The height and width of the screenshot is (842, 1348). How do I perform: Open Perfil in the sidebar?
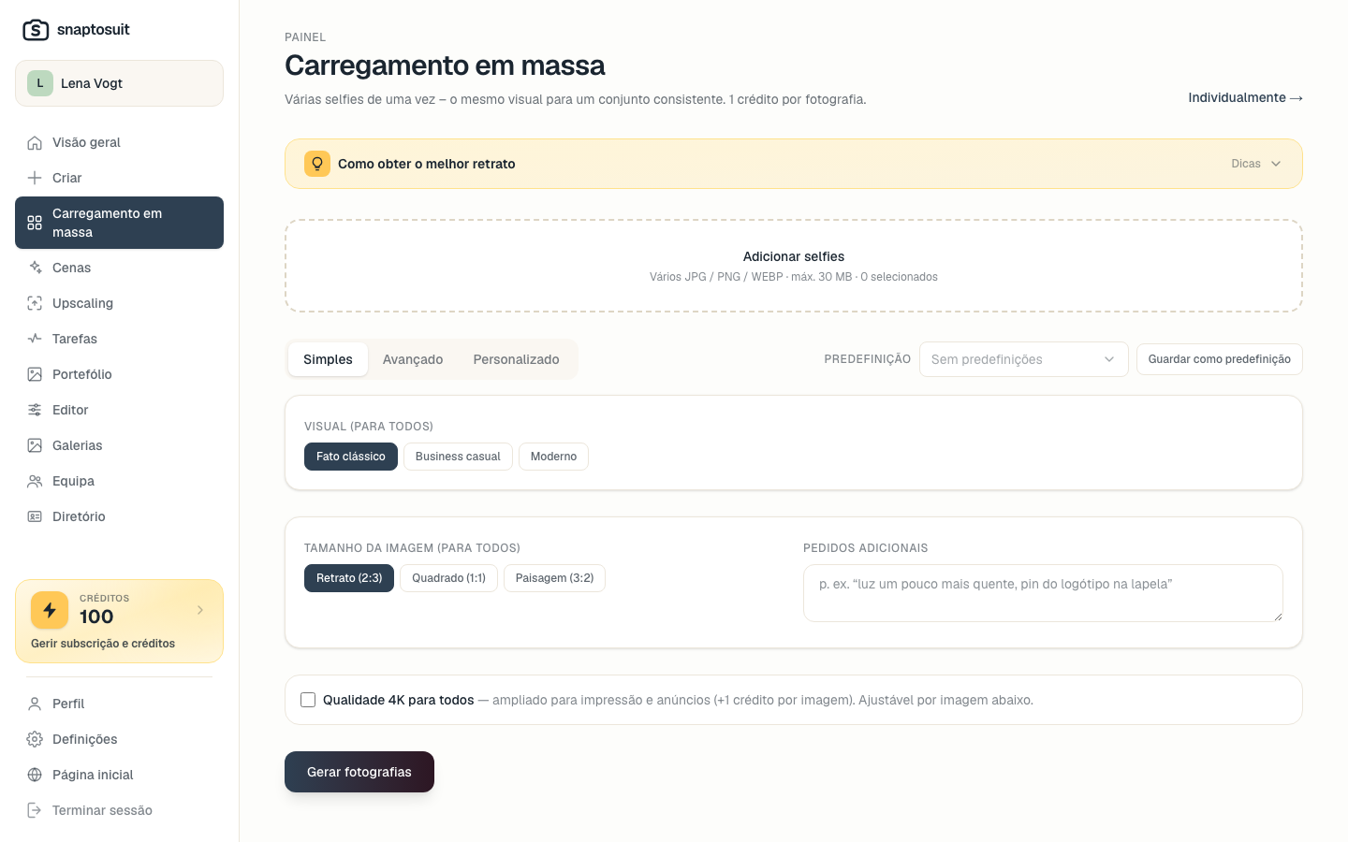click(119, 704)
